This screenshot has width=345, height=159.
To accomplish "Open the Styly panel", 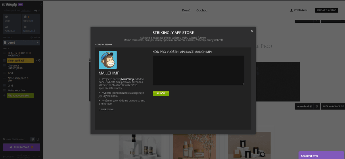I will (11, 18).
